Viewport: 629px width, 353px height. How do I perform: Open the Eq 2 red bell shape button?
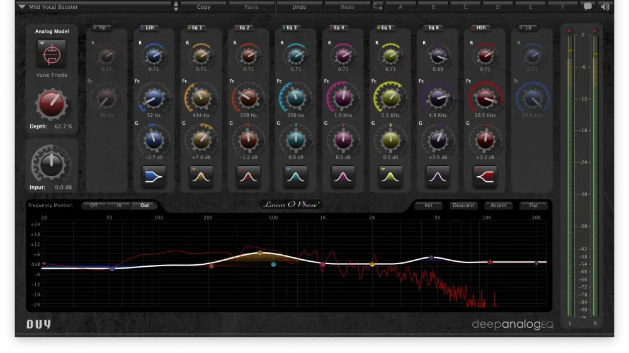pos(248,176)
